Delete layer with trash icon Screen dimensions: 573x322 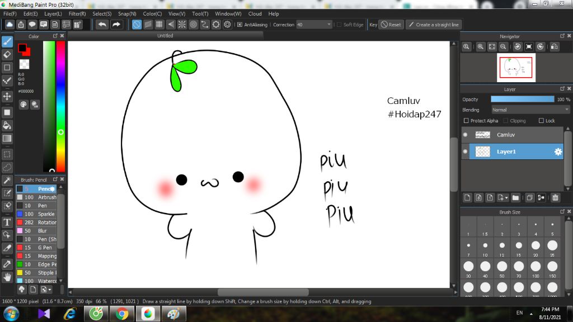point(556,197)
